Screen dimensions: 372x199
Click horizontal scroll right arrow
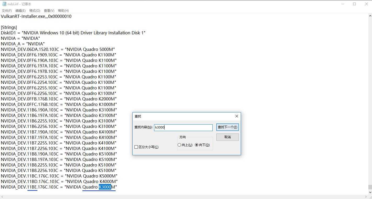click(x=366, y=197)
